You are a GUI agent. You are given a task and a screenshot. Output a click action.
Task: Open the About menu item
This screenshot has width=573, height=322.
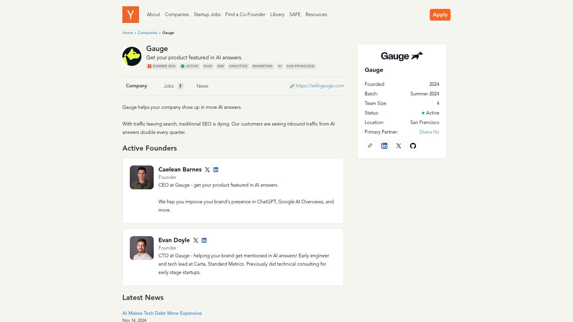(153, 15)
